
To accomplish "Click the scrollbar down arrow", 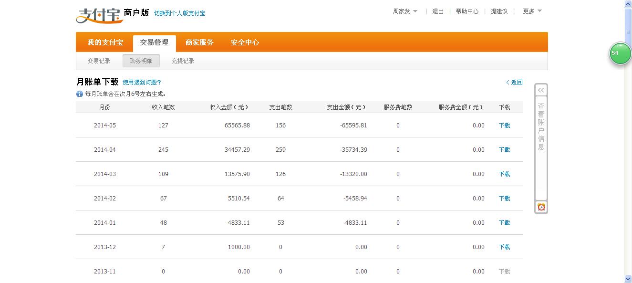I will point(628,279).
